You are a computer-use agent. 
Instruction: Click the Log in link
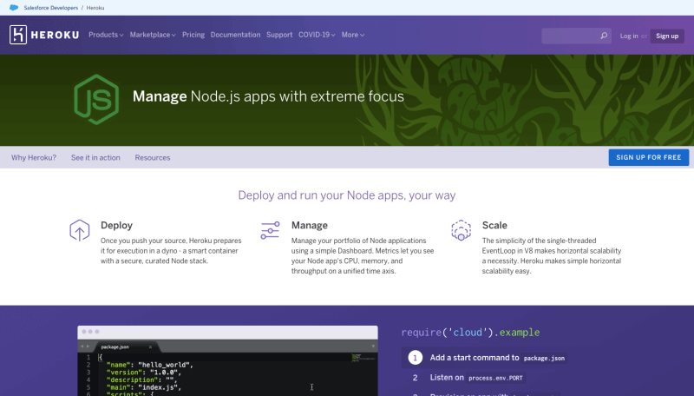[x=629, y=36]
